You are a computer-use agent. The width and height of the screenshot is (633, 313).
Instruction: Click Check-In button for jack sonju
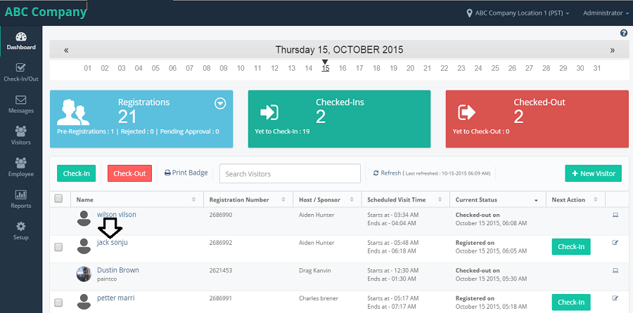tap(571, 246)
